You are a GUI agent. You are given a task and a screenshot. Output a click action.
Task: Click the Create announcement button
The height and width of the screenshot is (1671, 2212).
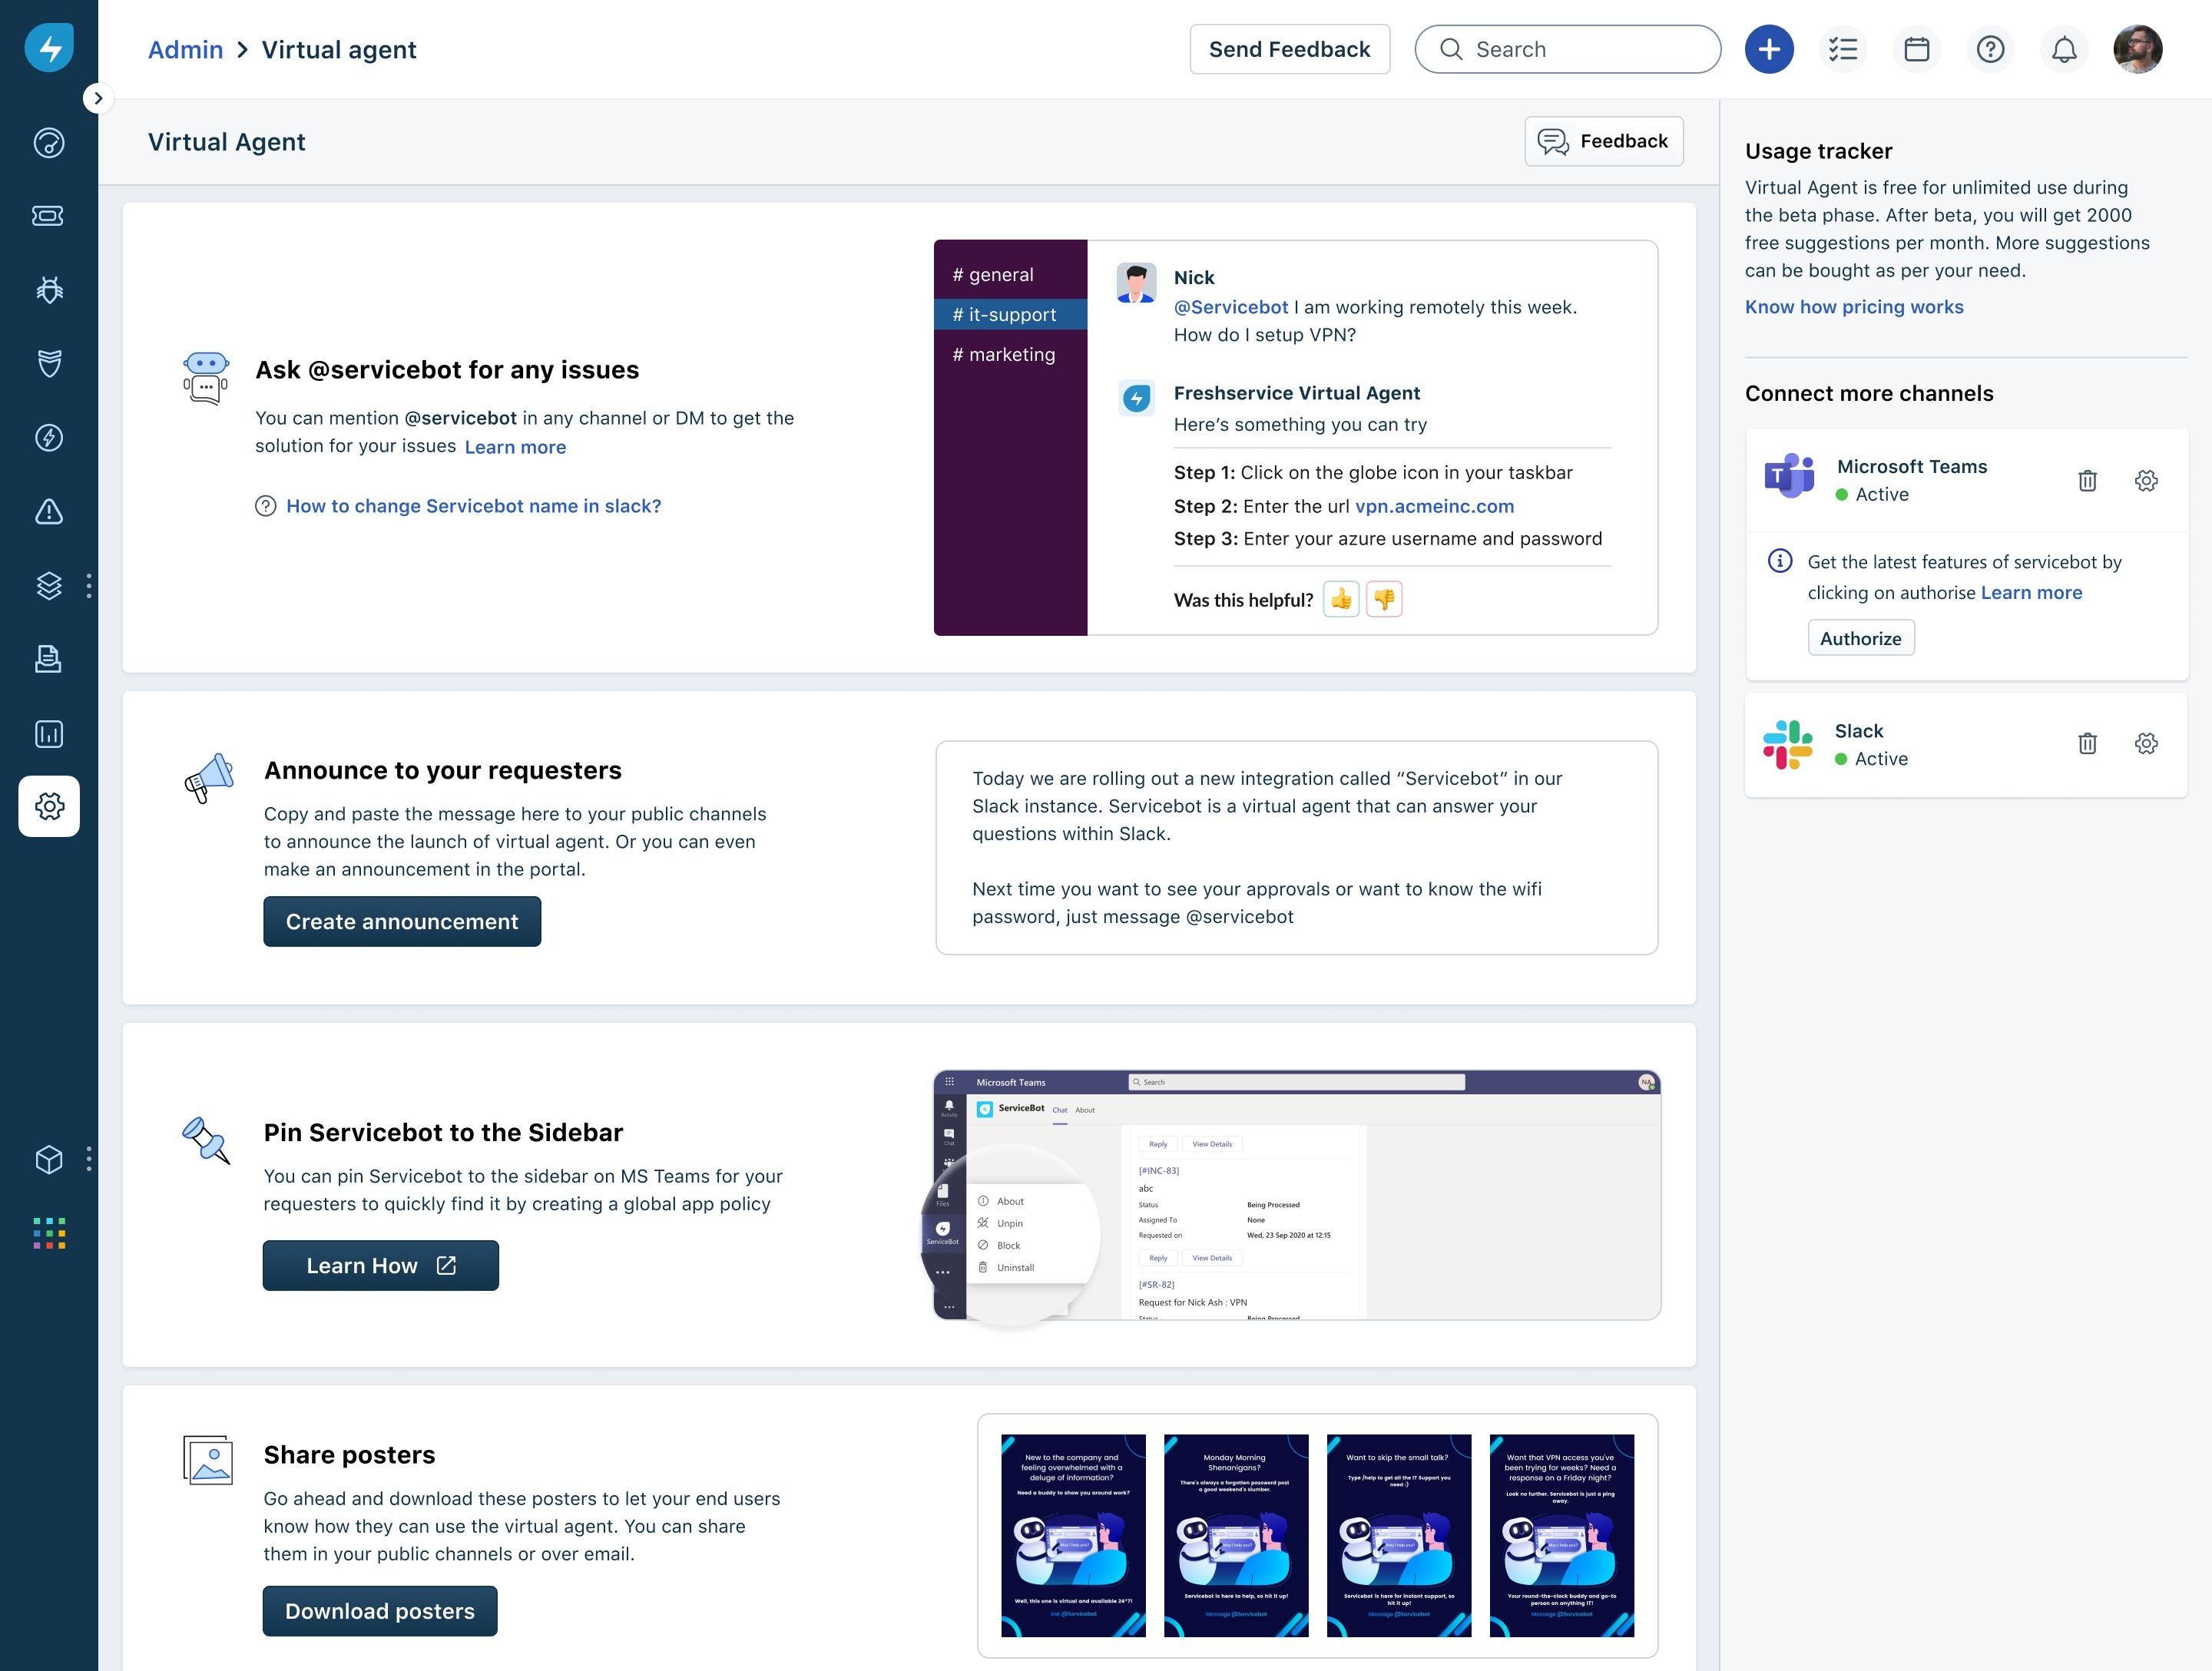(x=401, y=922)
